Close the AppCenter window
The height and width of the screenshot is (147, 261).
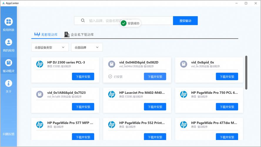(256, 3)
